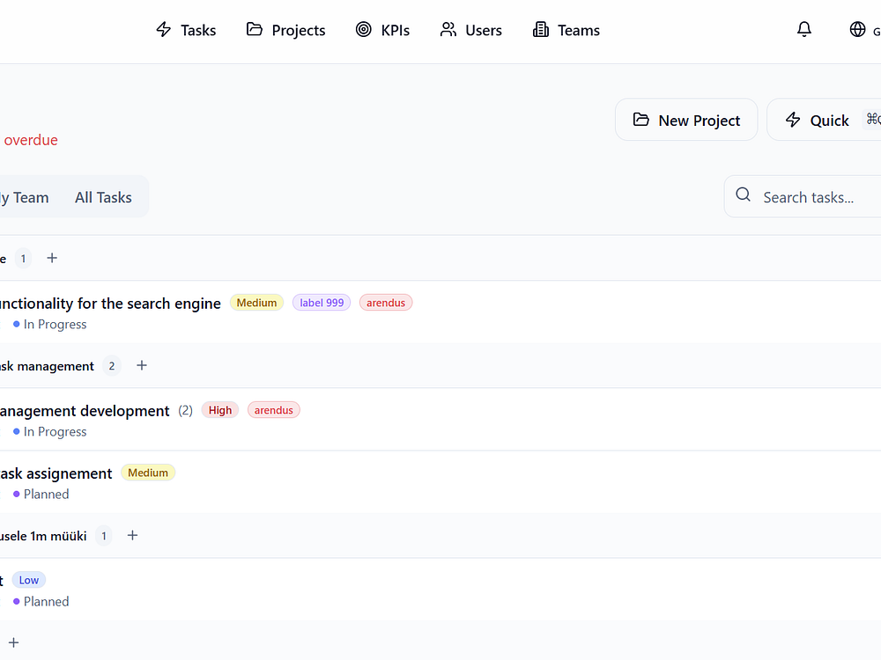Click count badge 1 of müüki group
The height and width of the screenshot is (660, 881).
[103, 536]
